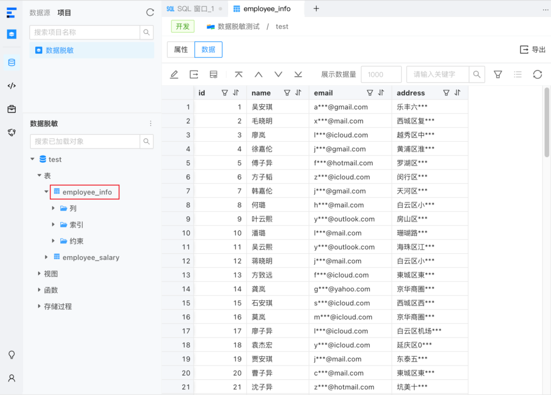Click the loaded objects search magnifier
The image size is (551, 395).
click(x=146, y=141)
